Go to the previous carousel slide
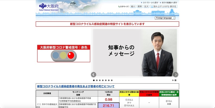This screenshot has width=215, height=108. pyautogui.click(x=94, y=75)
